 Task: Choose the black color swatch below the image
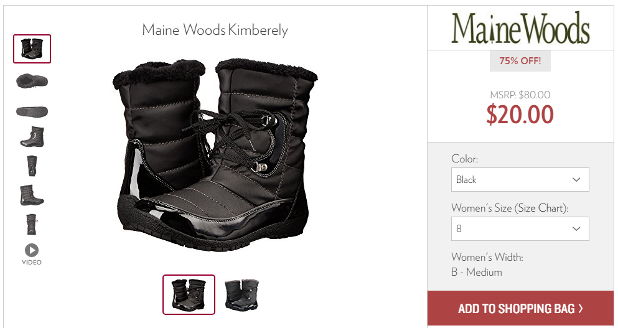click(x=189, y=295)
